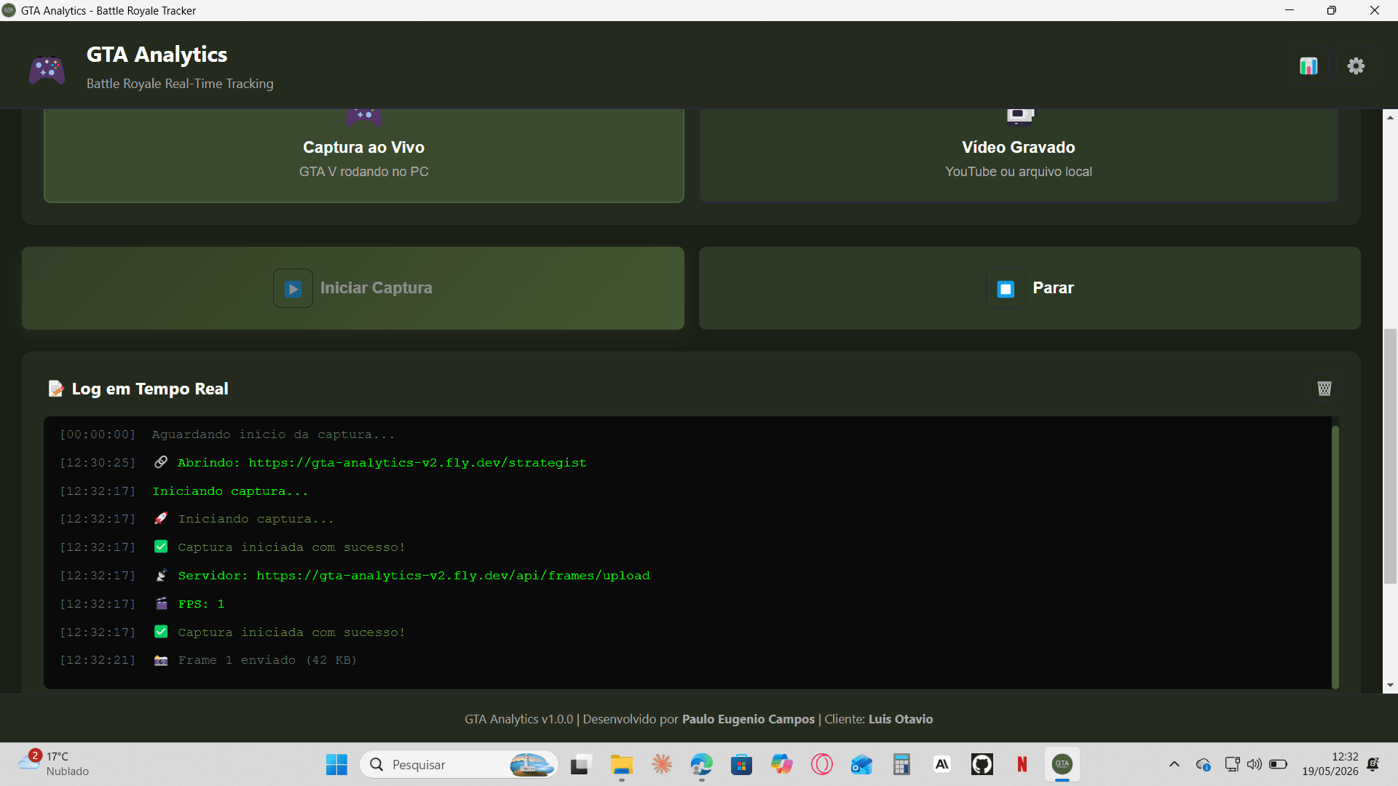Click 'Paulo Eugenio Campos' in the footer

pyautogui.click(x=749, y=719)
